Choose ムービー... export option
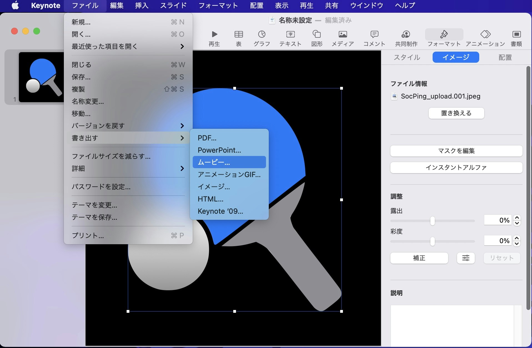 click(x=229, y=162)
